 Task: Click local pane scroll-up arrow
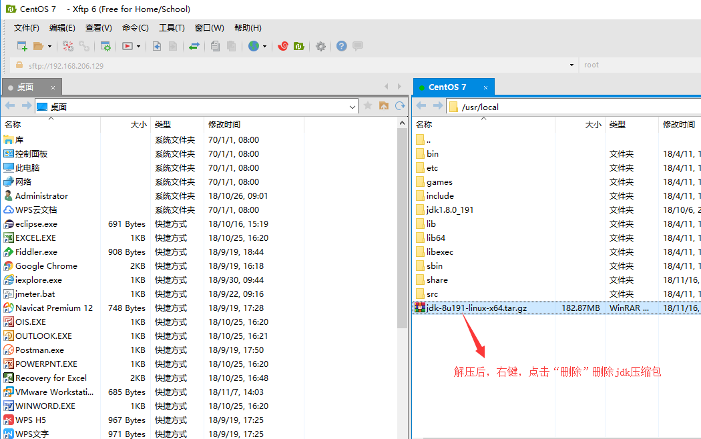402,123
